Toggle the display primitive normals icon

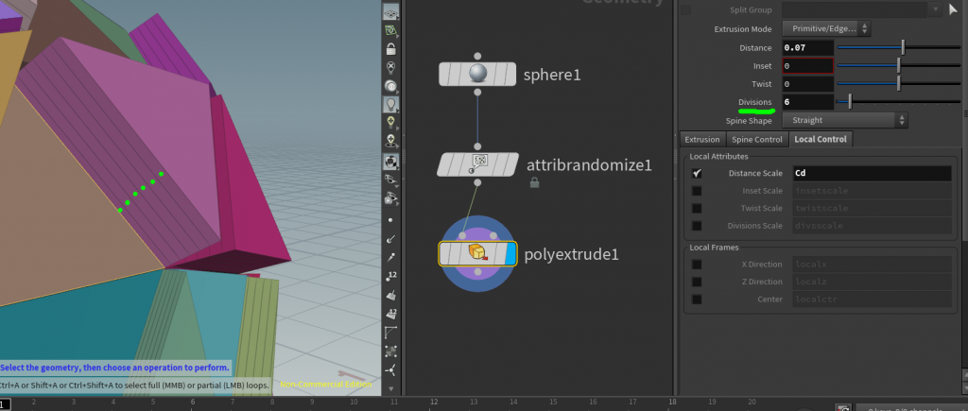click(x=390, y=295)
